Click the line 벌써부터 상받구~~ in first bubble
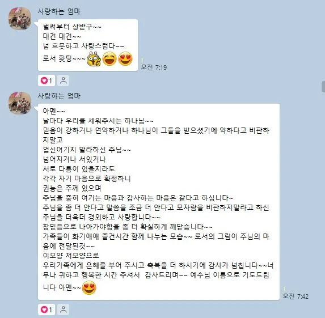Screen dimensions: 325x318 tap(72, 27)
